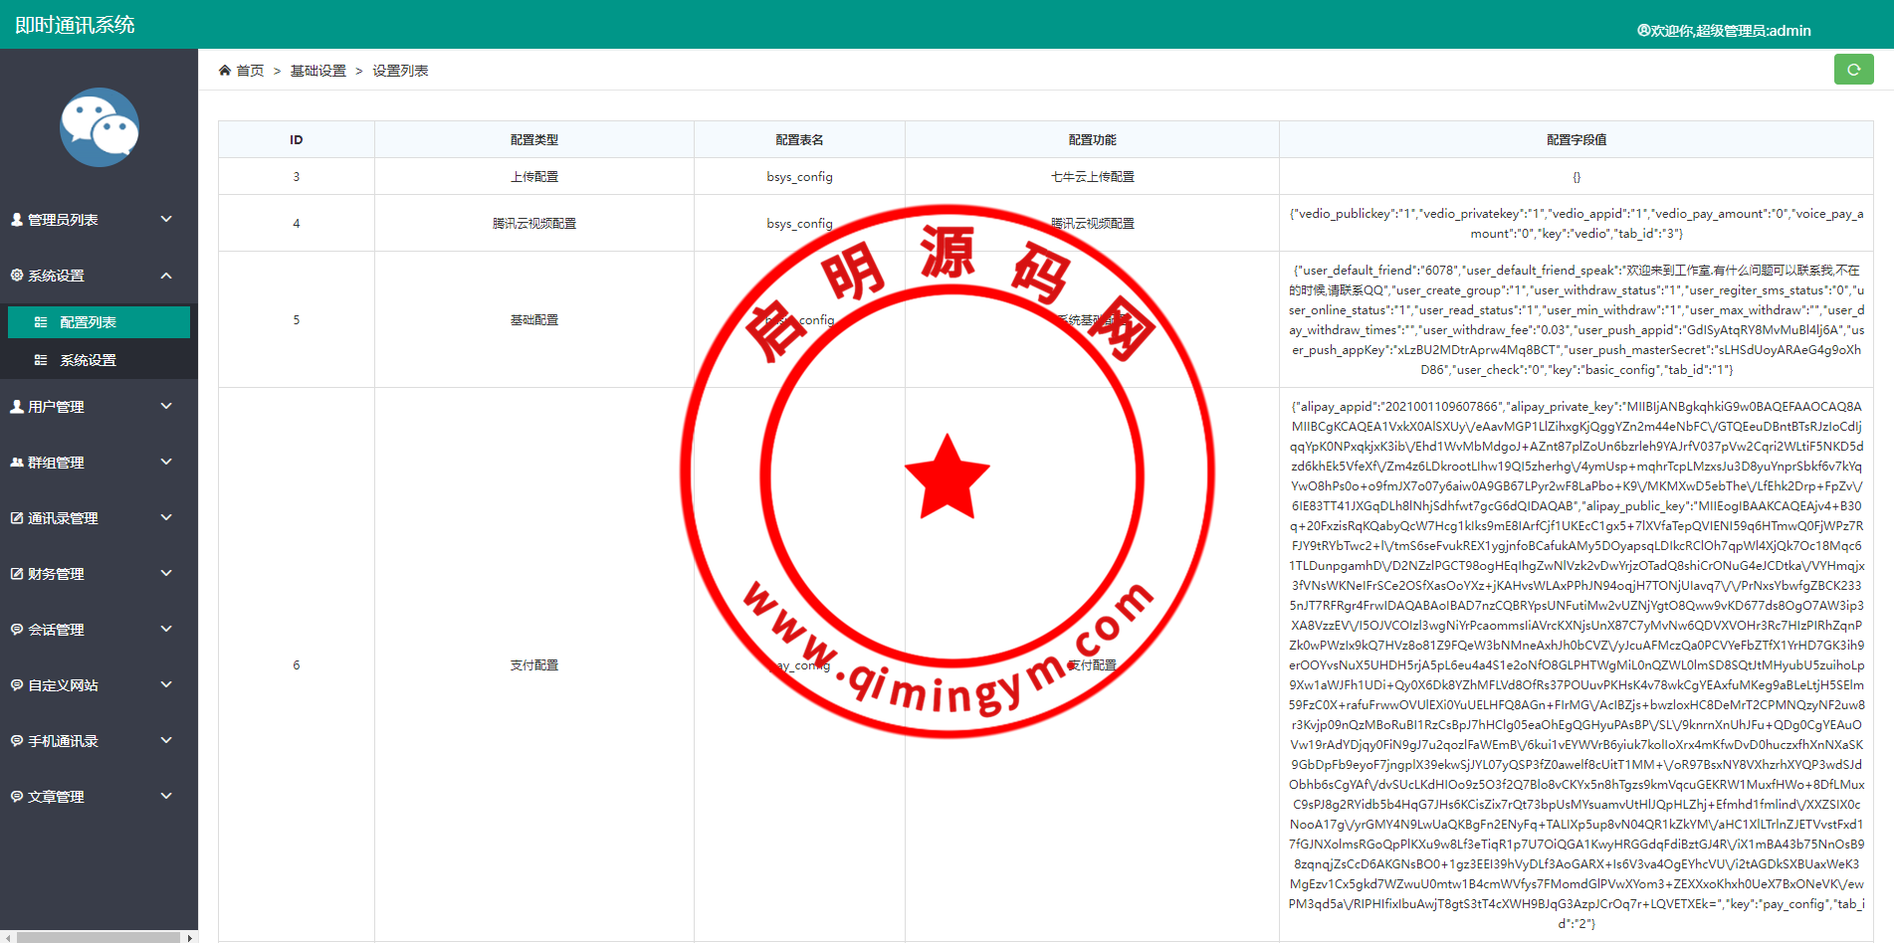Viewport: 1894px width, 943px height.
Task: Click the list icon beside 系统设置 submenu
Action: tap(41, 360)
